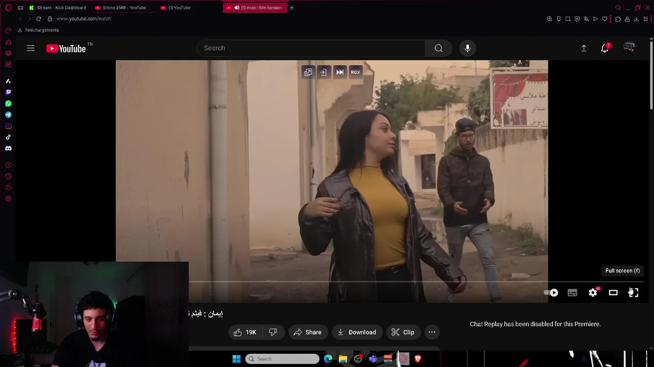654x367 pixels.
Task: Open Twitch in the Opera sidebar
Action: click(8, 92)
